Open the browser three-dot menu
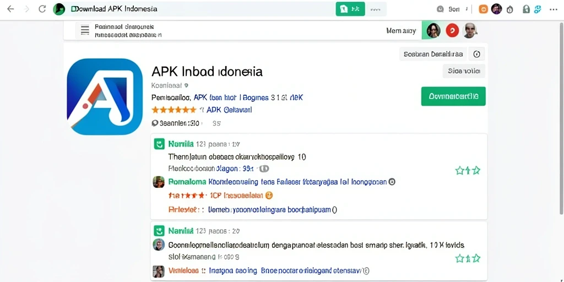Screen dimensions: 564x282 pos(553,9)
